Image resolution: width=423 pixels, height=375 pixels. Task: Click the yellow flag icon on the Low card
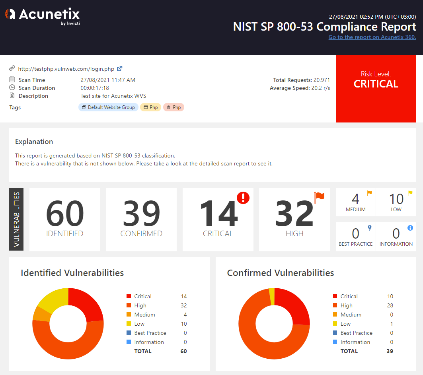[410, 193]
